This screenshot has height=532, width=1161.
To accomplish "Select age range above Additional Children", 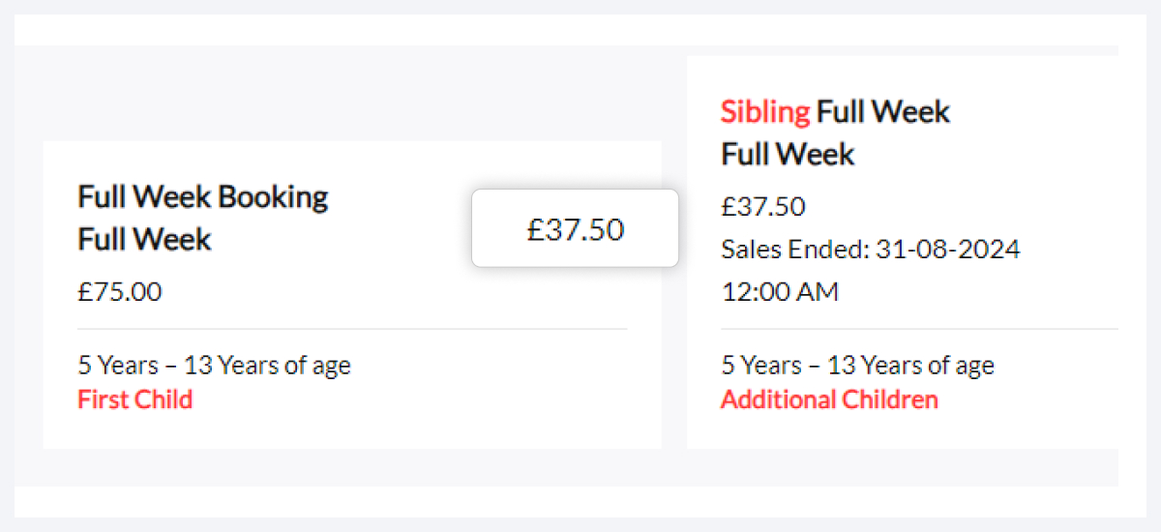I will 857,366.
